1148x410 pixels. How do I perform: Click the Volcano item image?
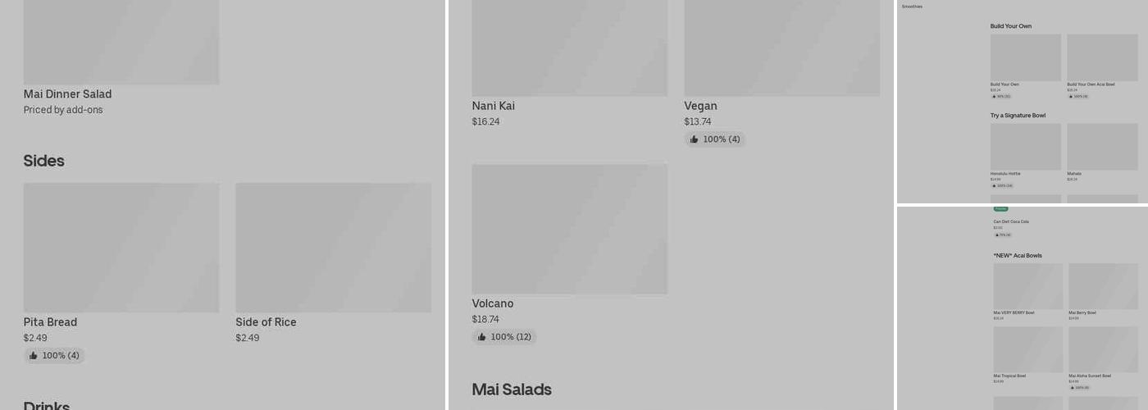[x=569, y=229]
